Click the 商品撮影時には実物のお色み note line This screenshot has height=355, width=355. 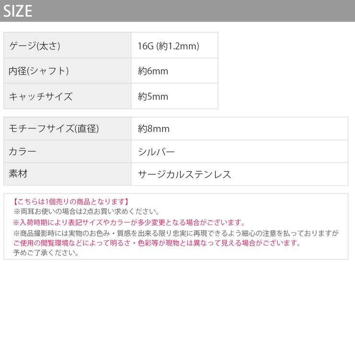click(x=176, y=233)
